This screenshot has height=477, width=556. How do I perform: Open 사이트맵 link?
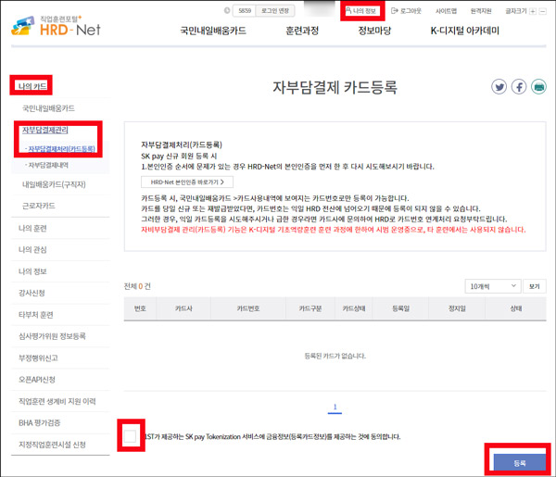tap(446, 11)
